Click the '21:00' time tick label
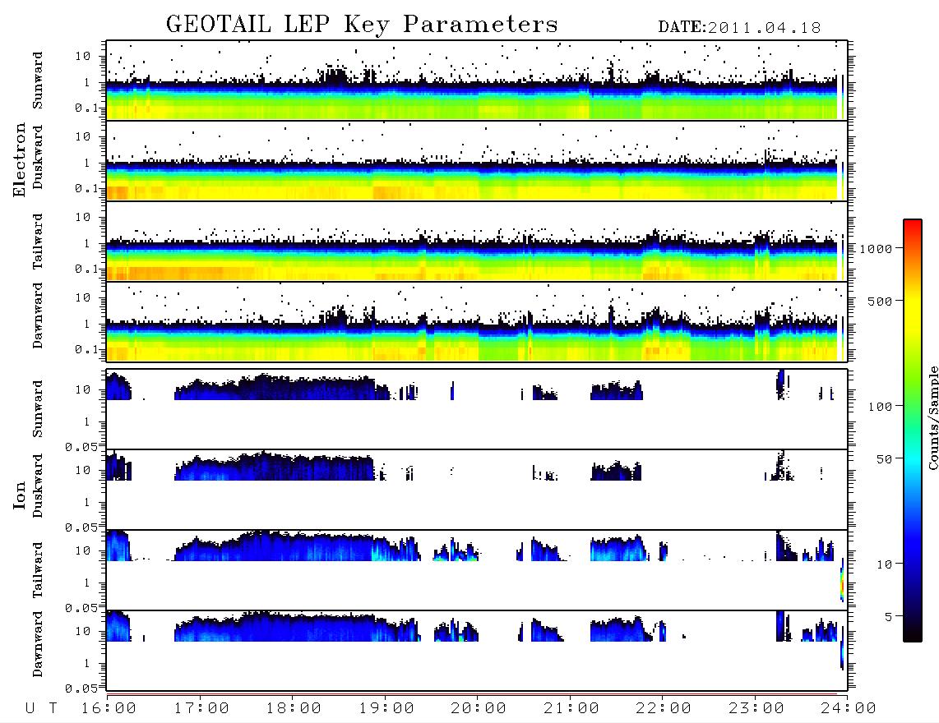Viewport: 939px width, 723px height. tap(571, 709)
